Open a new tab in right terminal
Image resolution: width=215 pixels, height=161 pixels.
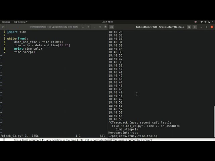112,27
